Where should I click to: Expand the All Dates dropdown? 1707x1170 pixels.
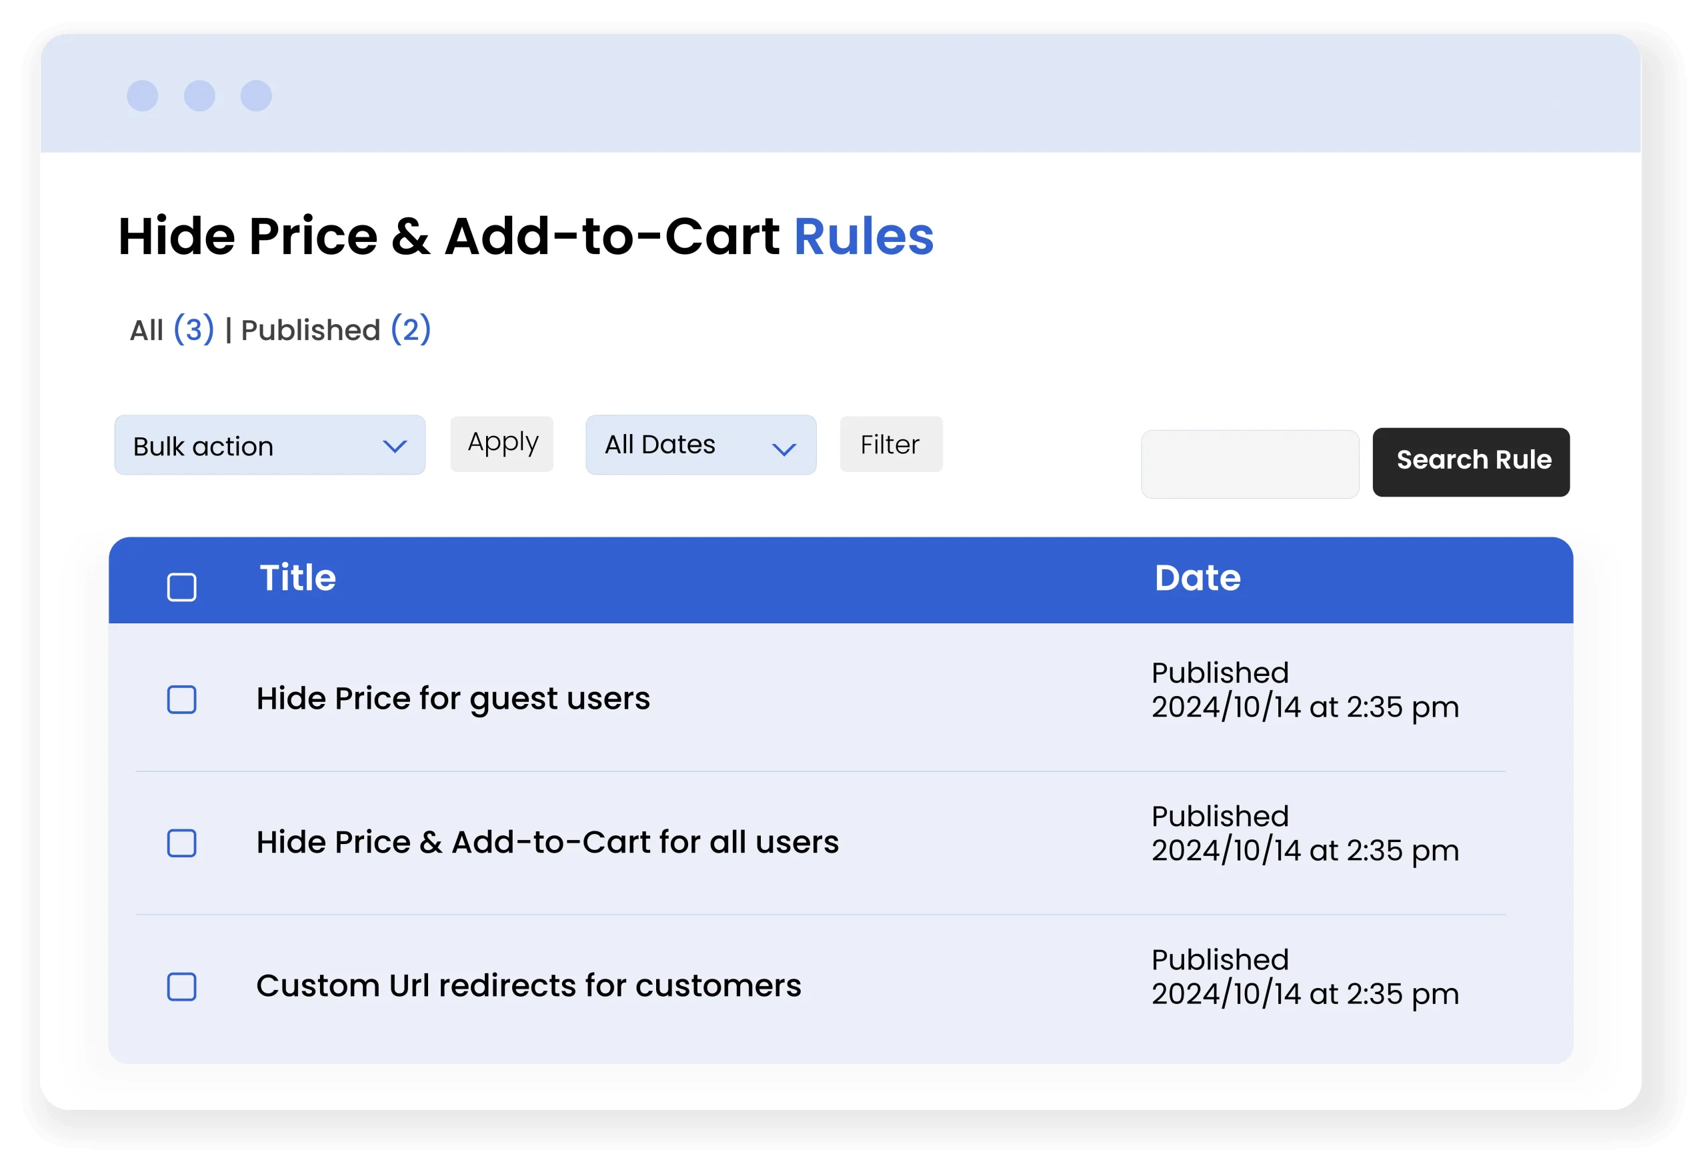pos(700,445)
